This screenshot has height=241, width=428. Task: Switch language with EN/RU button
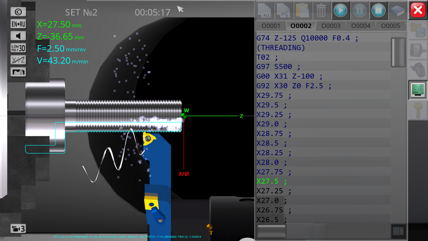[18, 24]
